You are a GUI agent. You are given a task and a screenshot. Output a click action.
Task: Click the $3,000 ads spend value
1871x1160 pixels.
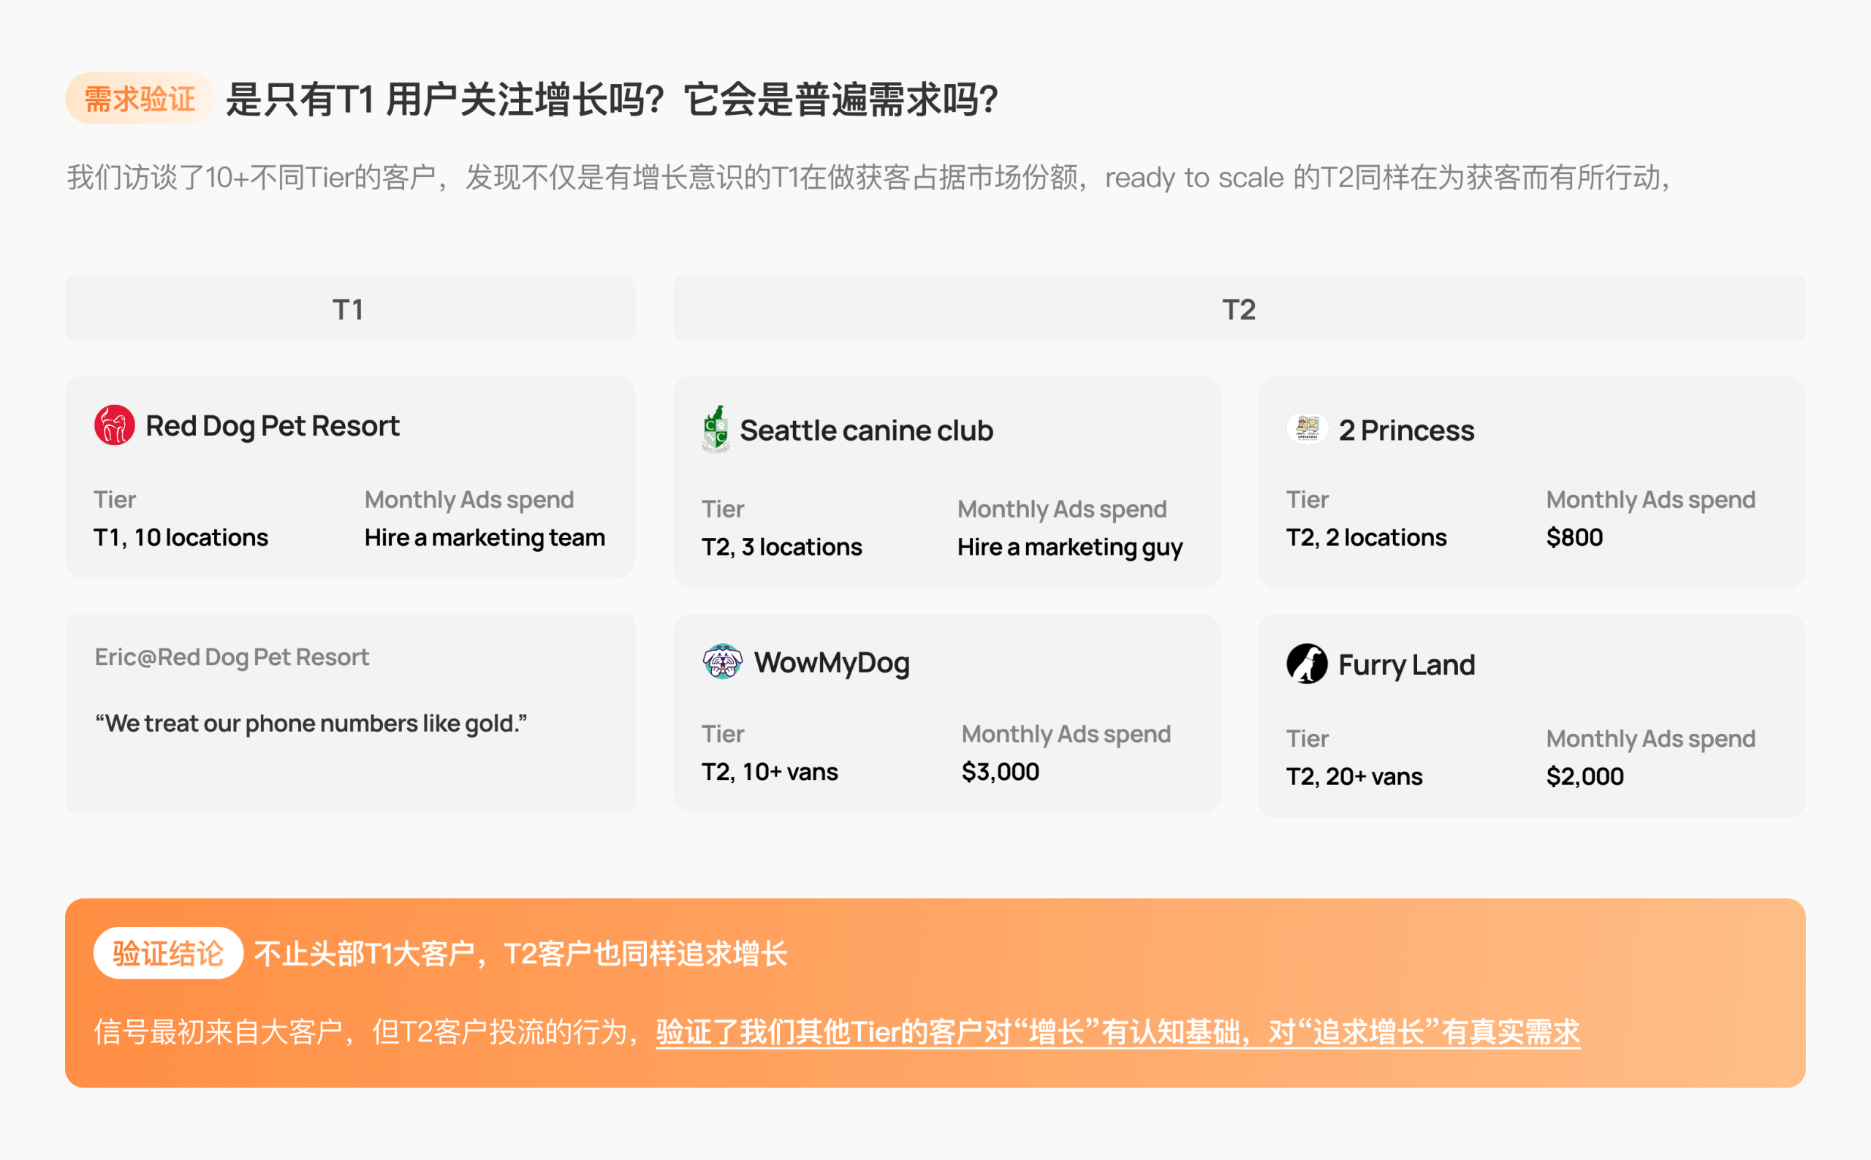[1001, 772]
